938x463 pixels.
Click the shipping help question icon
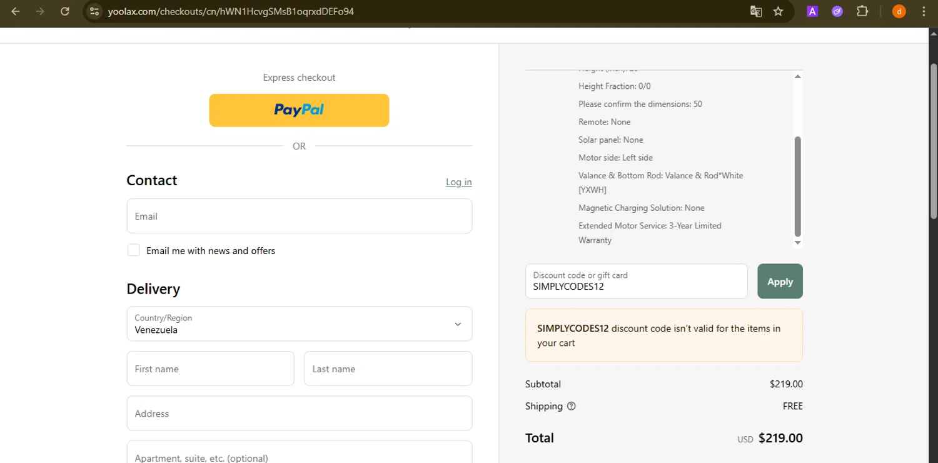(x=571, y=406)
